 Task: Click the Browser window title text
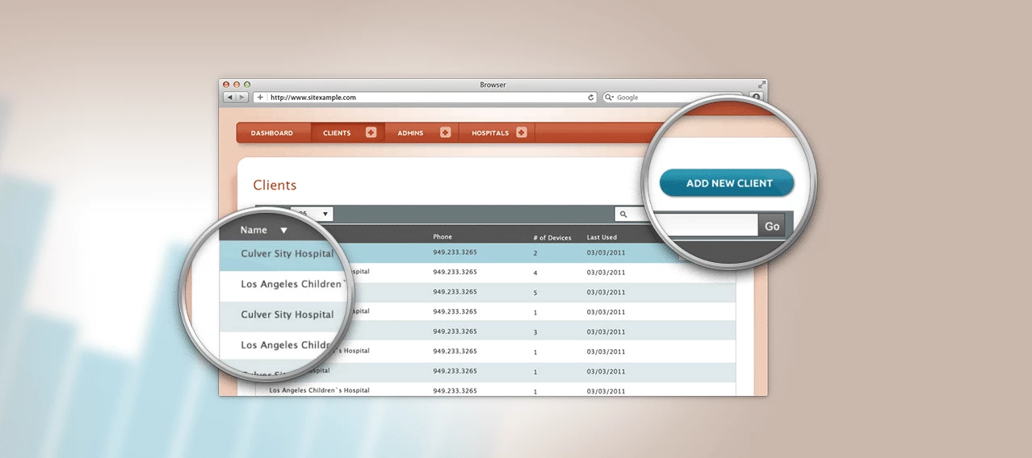(493, 85)
